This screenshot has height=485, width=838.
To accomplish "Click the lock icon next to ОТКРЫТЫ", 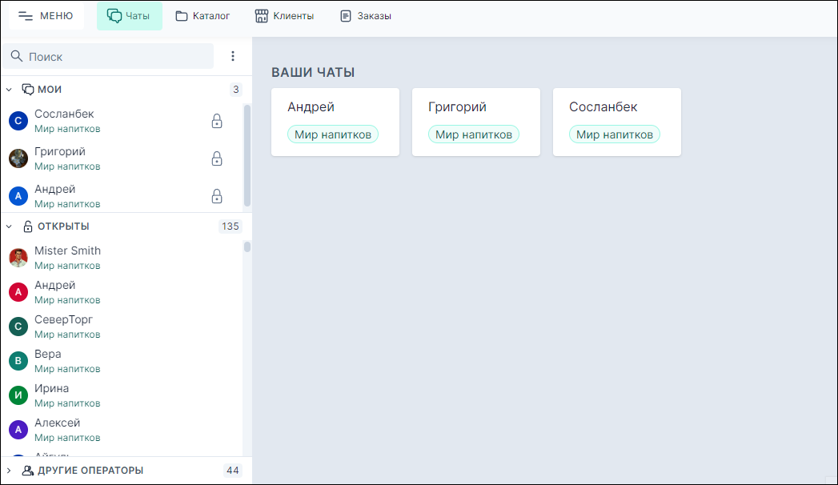I will pyautogui.click(x=26, y=226).
